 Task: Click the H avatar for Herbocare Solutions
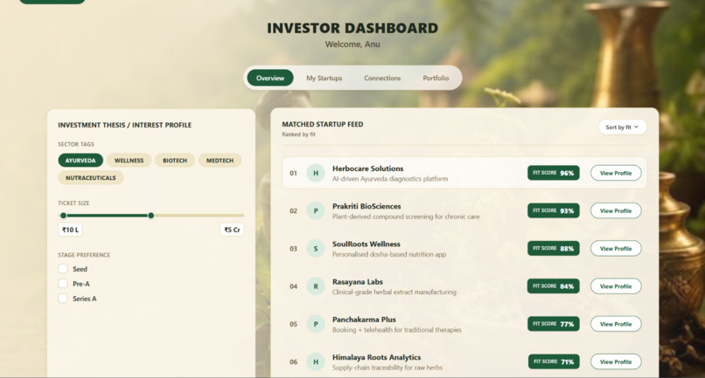coord(316,173)
